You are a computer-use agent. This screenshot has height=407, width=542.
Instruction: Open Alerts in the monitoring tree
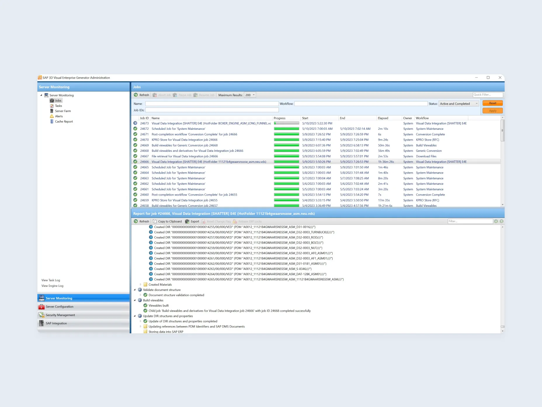(59, 116)
